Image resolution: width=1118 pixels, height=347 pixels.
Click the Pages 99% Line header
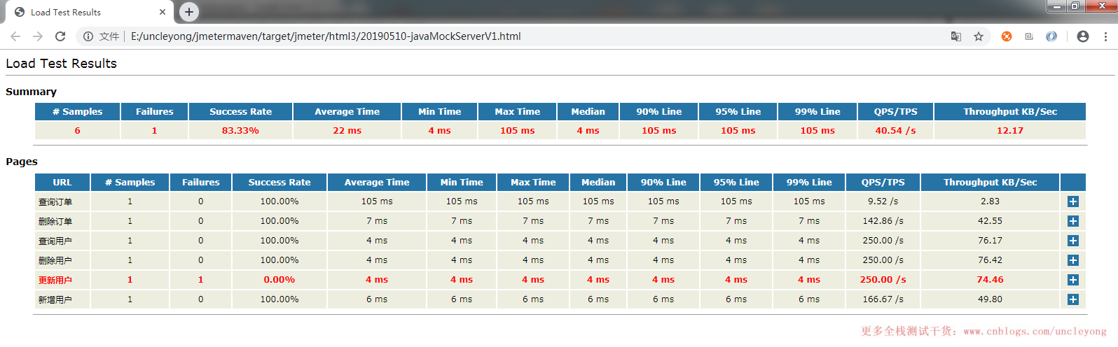pos(809,182)
